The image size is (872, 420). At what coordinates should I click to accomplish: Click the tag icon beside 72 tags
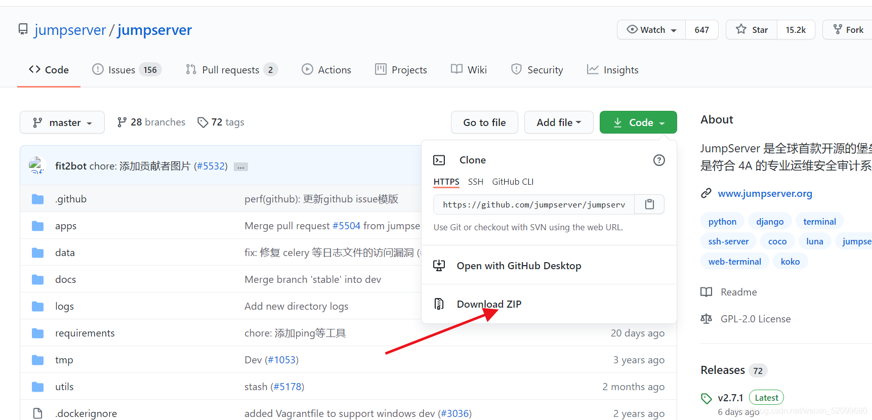203,122
